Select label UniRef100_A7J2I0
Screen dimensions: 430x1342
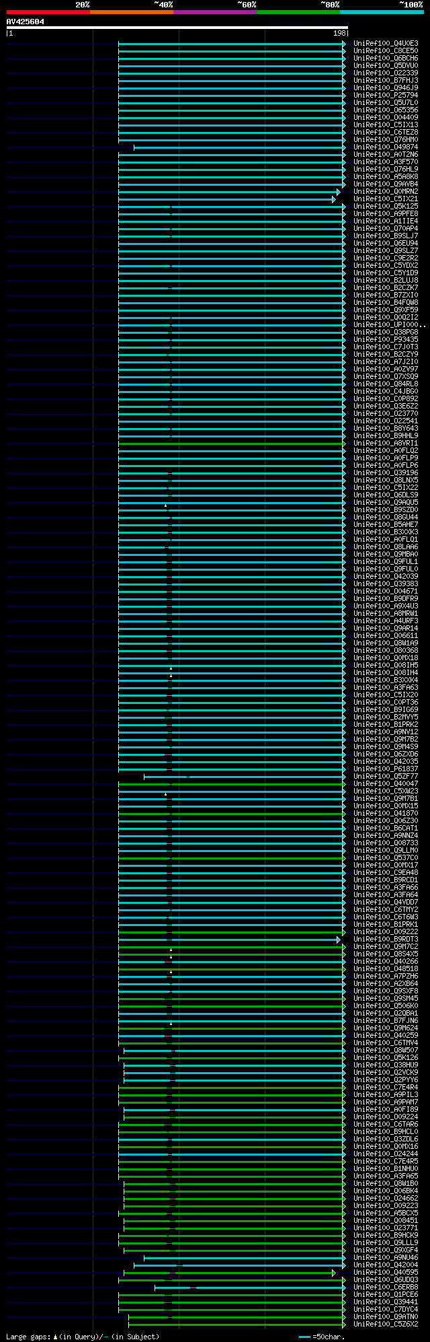(x=386, y=362)
